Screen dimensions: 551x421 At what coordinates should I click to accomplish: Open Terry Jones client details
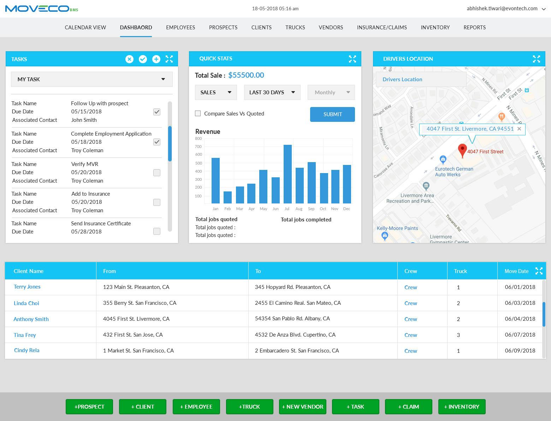(27, 287)
